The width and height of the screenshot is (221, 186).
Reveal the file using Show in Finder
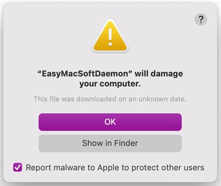point(110,143)
